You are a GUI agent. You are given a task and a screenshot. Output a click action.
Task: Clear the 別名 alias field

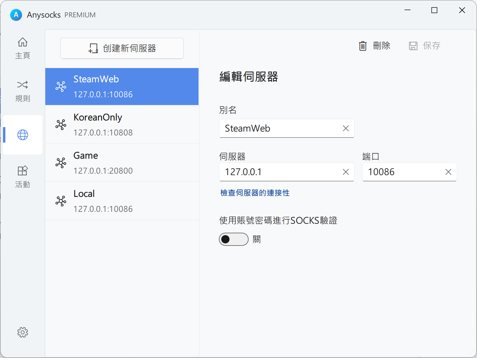click(346, 128)
